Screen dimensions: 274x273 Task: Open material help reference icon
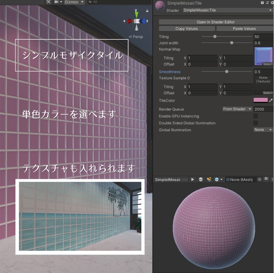click(262, 3)
